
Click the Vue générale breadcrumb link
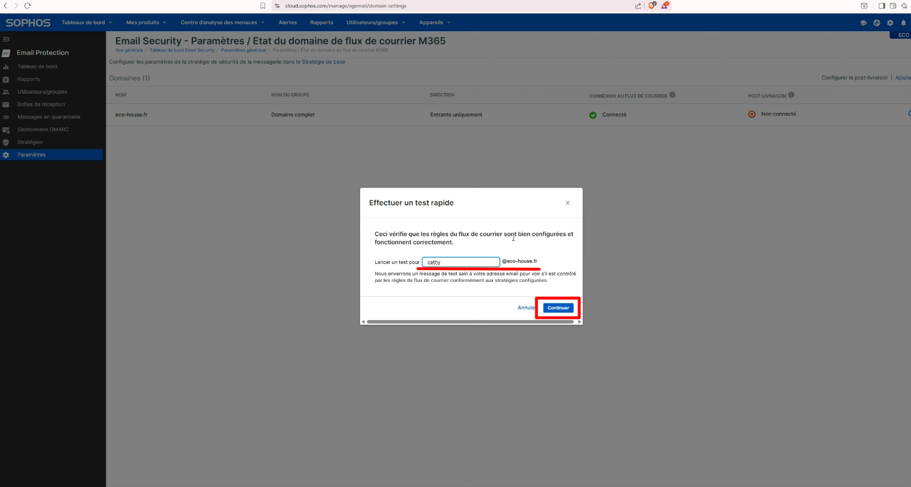coord(129,50)
